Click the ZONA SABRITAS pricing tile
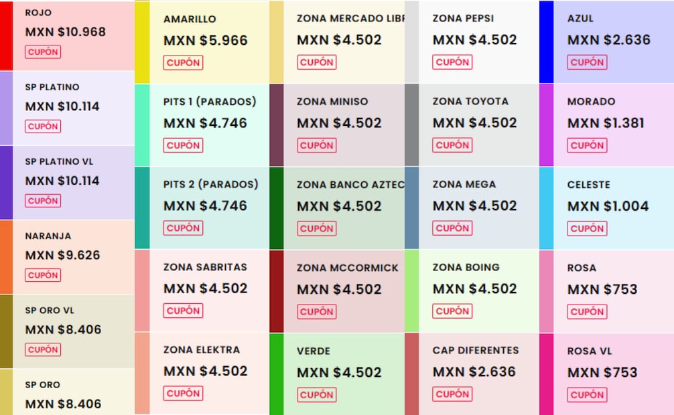 [201, 289]
